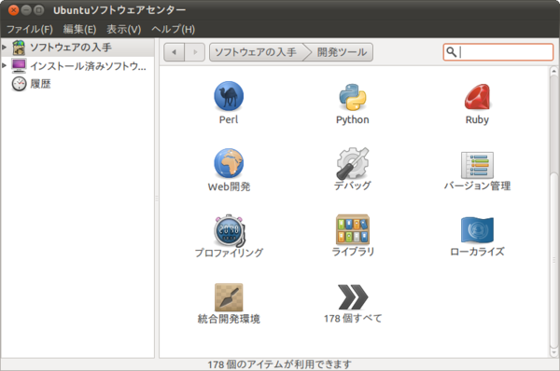The height and width of the screenshot is (371, 560).
Task: Open the プロファイリング stopwatch icon
Action: click(230, 230)
